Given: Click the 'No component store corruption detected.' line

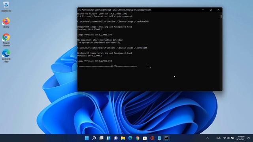Looking at the screenshot, I should tap(100, 40).
